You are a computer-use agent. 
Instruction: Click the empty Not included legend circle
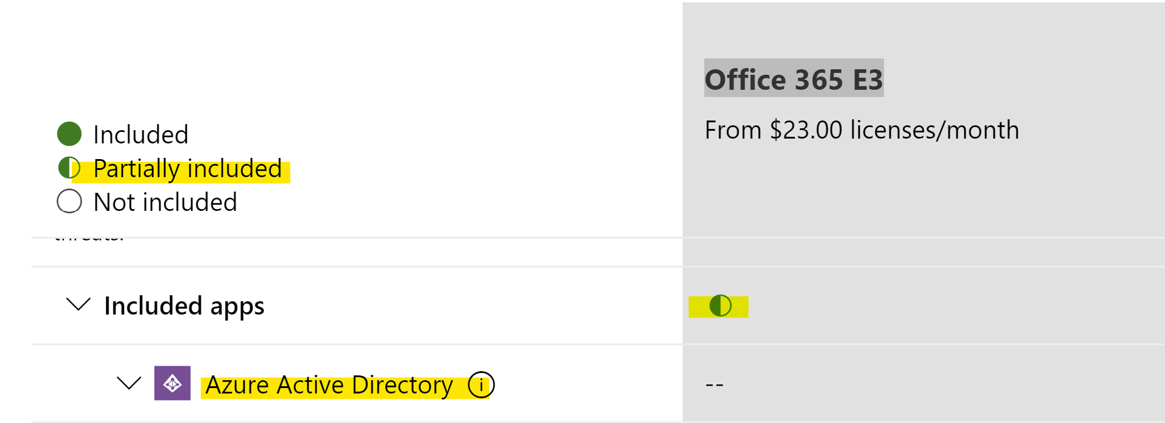pyautogui.click(x=69, y=201)
